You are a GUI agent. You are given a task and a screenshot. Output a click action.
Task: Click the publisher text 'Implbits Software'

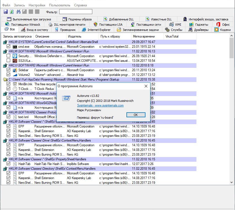click(x=78, y=164)
